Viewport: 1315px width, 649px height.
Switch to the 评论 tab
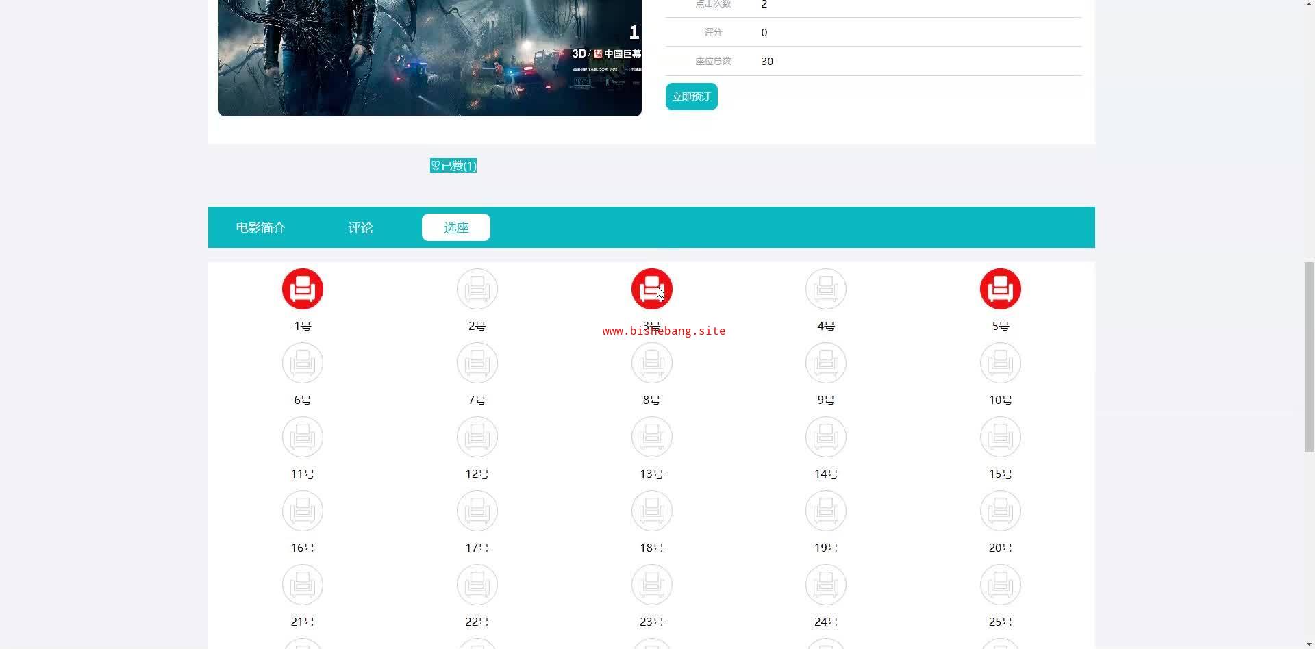(x=360, y=227)
